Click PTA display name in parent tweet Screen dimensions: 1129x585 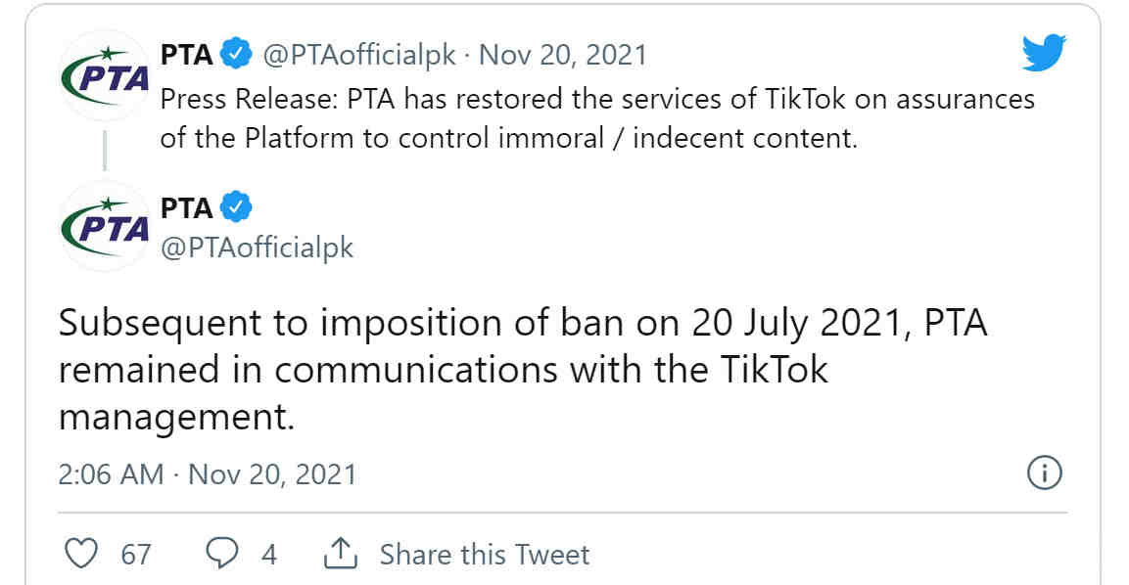[186, 55]
